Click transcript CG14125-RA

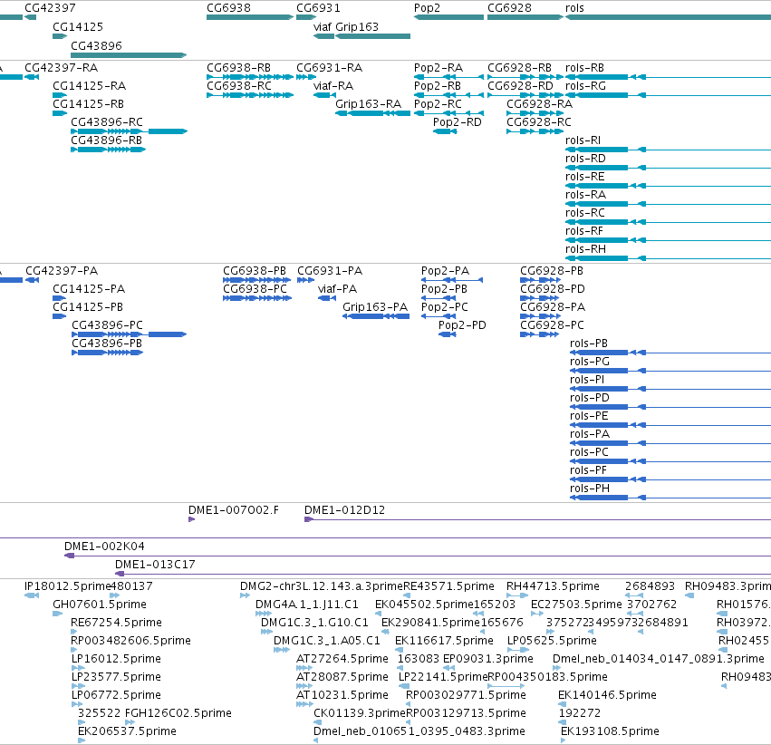click(x=60, y=95)
